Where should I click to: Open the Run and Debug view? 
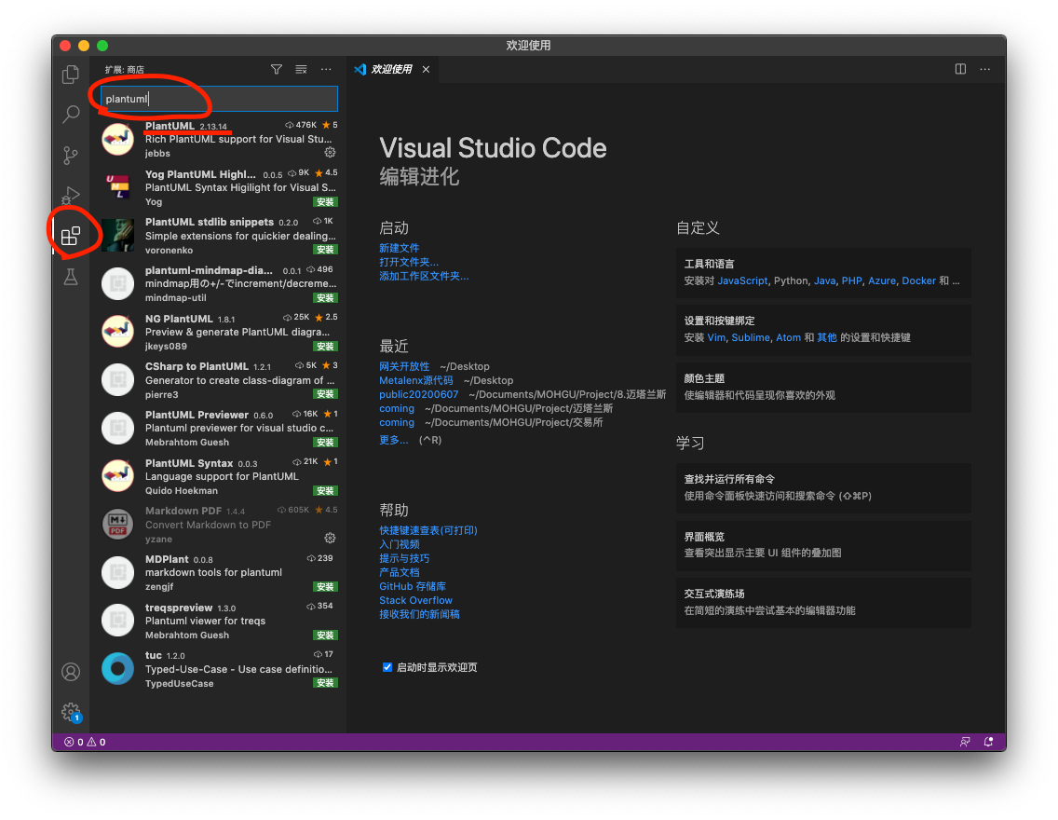click(x=71, y=195)
